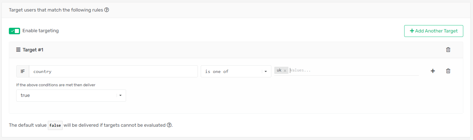This screenshot has width=473, height=140.
Task: Click Add Another Target button
Action: [x=433, y=31]
